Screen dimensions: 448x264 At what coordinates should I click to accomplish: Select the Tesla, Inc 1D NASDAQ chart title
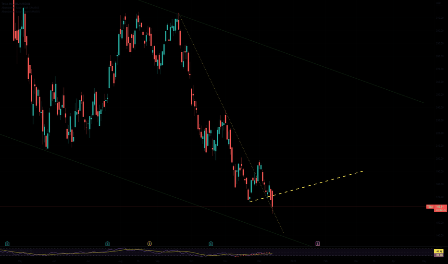click(x=16, y=4)
